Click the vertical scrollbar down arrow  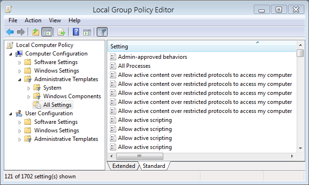[x=300, y=148]
